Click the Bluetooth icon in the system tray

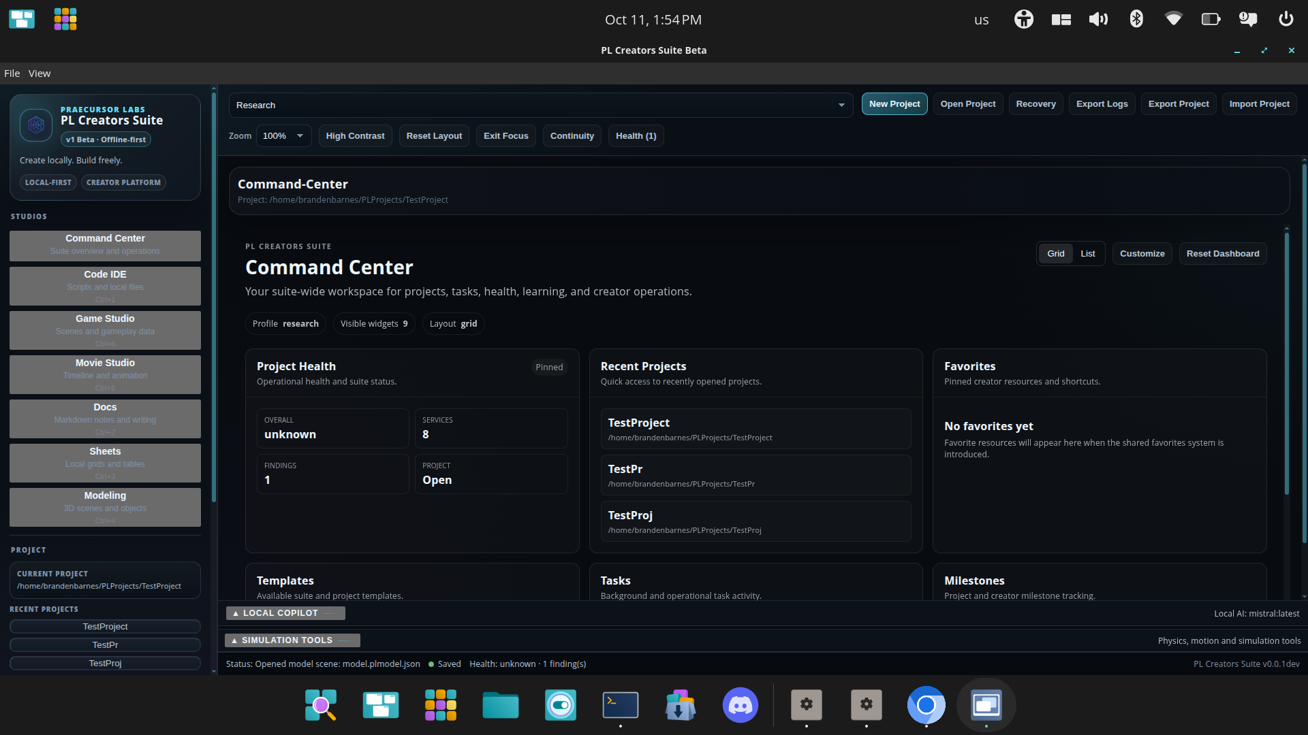tap(1136, 19)
